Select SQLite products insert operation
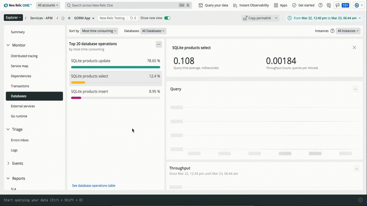The height and width of the screenshot is (206, 367). click(x=115, y=94)
